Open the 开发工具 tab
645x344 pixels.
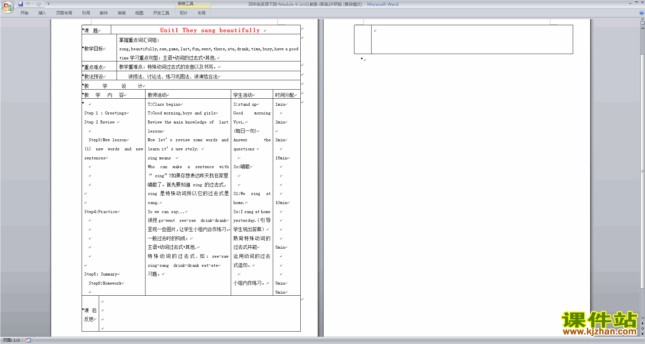(161, 13)
